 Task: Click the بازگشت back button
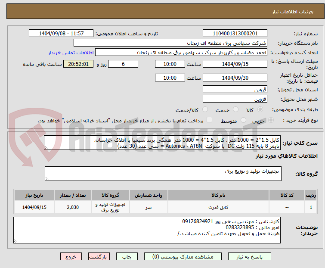pos(99,257)
